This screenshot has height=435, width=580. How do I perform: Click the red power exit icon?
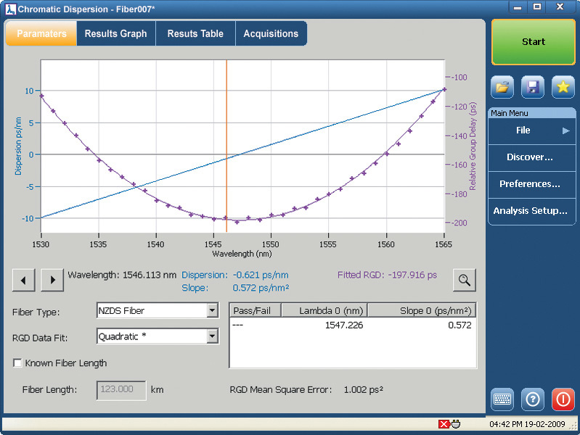pos(563,399)
